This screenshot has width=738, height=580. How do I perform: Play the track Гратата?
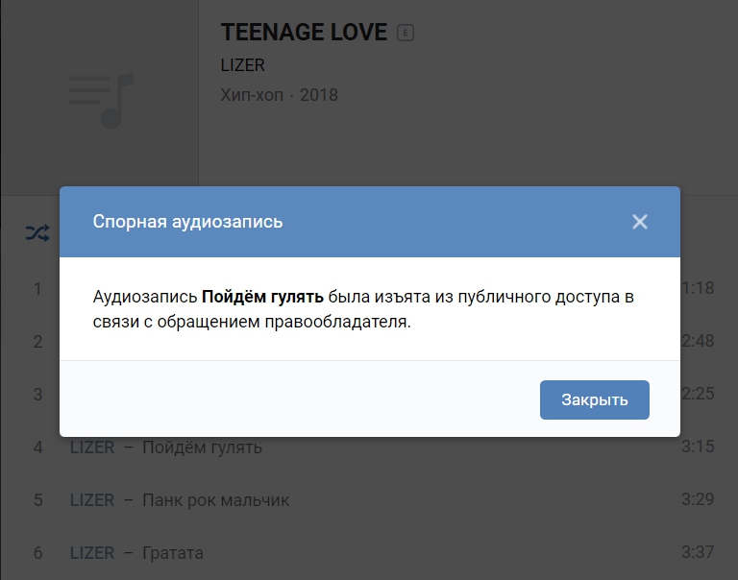click(173, 553)
